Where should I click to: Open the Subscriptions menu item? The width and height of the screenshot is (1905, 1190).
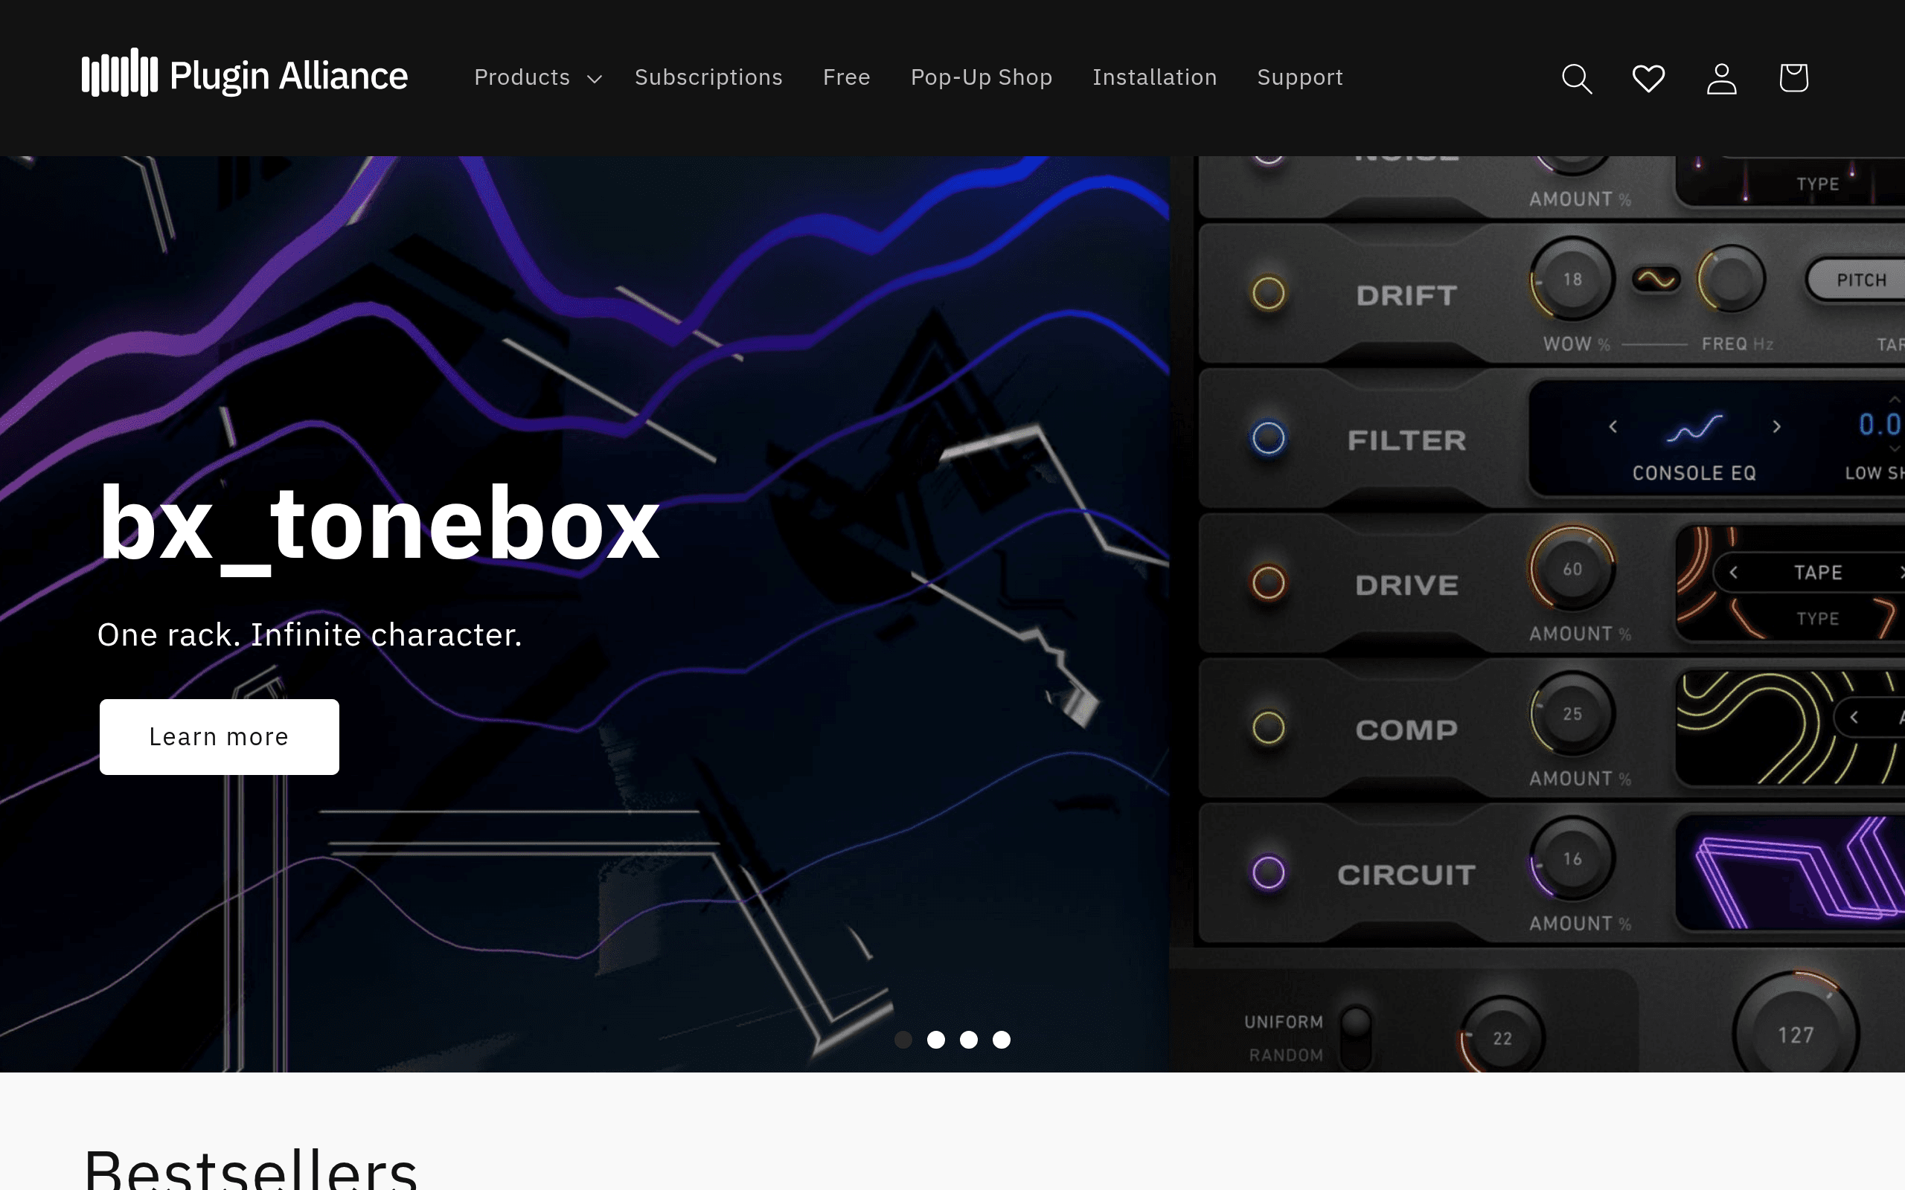click(x=708, y=77)
